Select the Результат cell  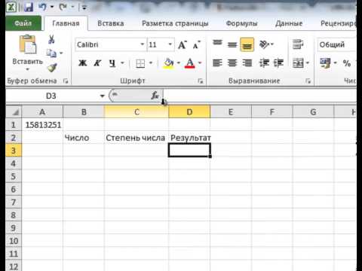[x=189, y=138]
